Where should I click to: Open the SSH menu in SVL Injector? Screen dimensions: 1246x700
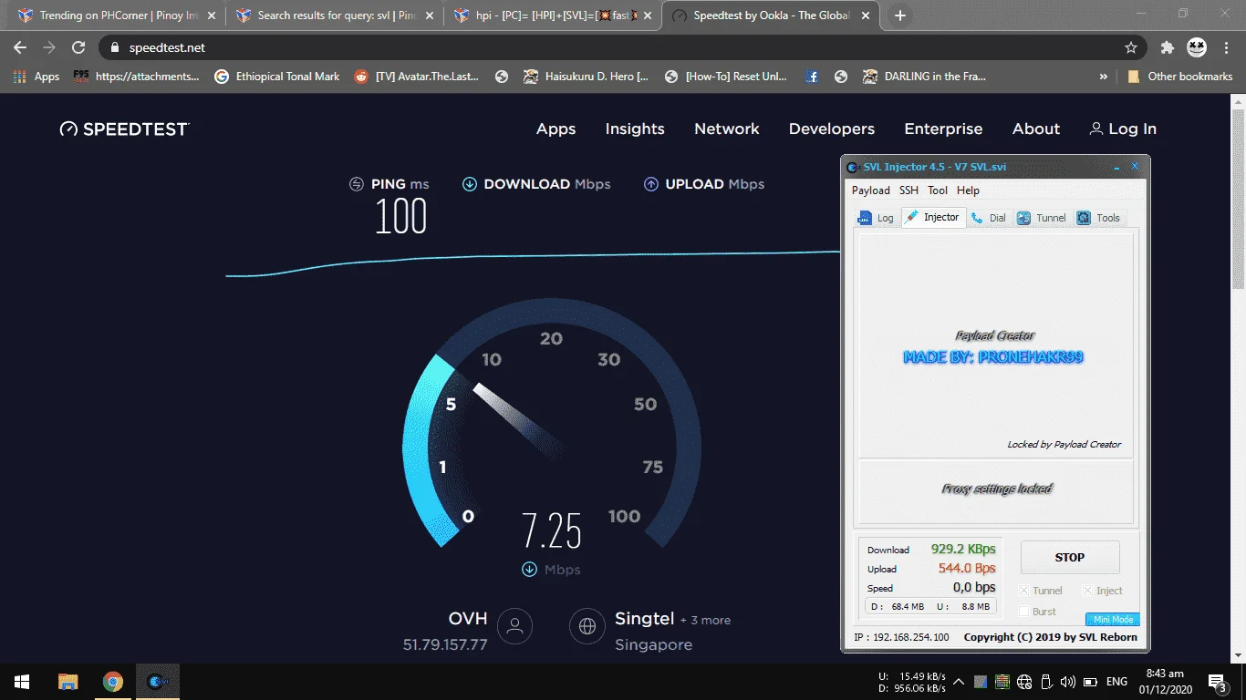(909, 190)
